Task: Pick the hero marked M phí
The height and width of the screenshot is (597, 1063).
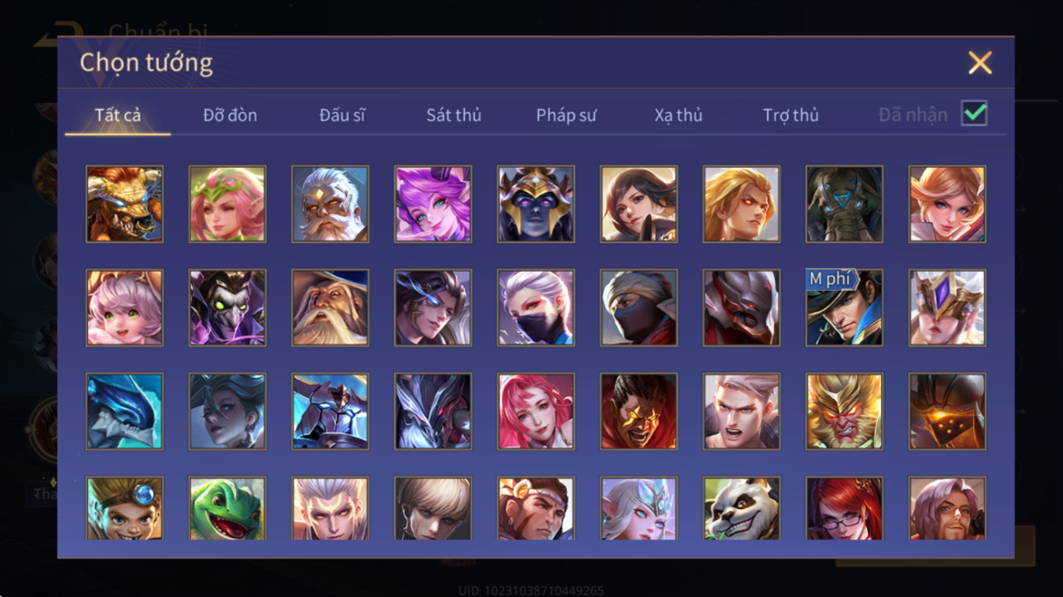Action: coord(845,307)
